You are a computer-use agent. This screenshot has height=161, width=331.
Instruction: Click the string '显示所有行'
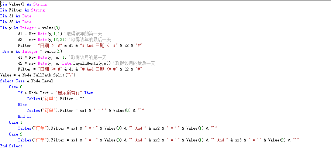[x=69, y=93]
